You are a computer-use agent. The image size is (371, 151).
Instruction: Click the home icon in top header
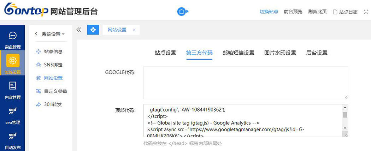(x=182, y=12)
